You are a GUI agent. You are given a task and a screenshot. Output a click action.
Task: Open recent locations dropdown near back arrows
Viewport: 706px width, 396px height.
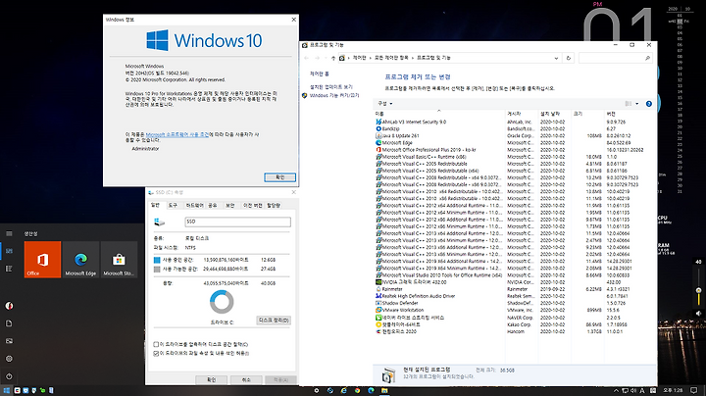pos(326,58)
